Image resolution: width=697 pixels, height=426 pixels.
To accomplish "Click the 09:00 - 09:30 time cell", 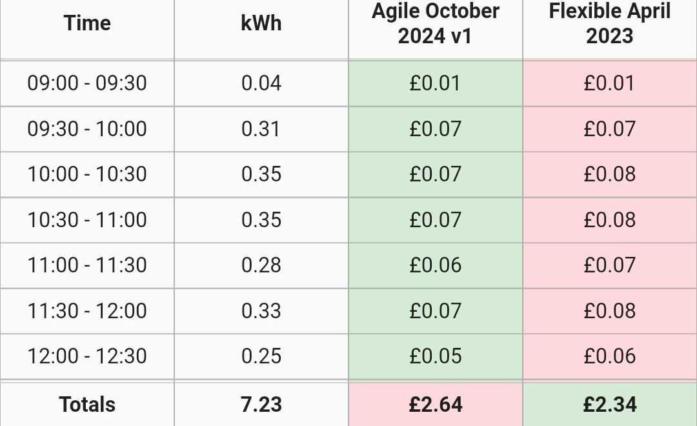I will (x=87, y=83).
